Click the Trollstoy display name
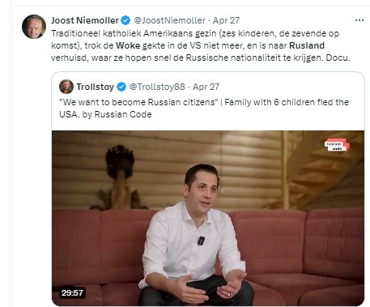 (95, 87)
